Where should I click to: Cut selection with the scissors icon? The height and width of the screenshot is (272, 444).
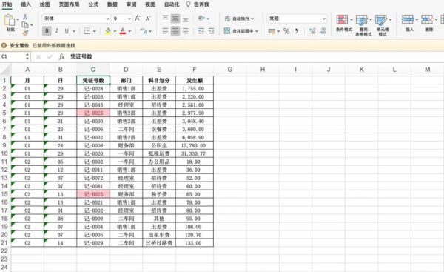[25, 17]
